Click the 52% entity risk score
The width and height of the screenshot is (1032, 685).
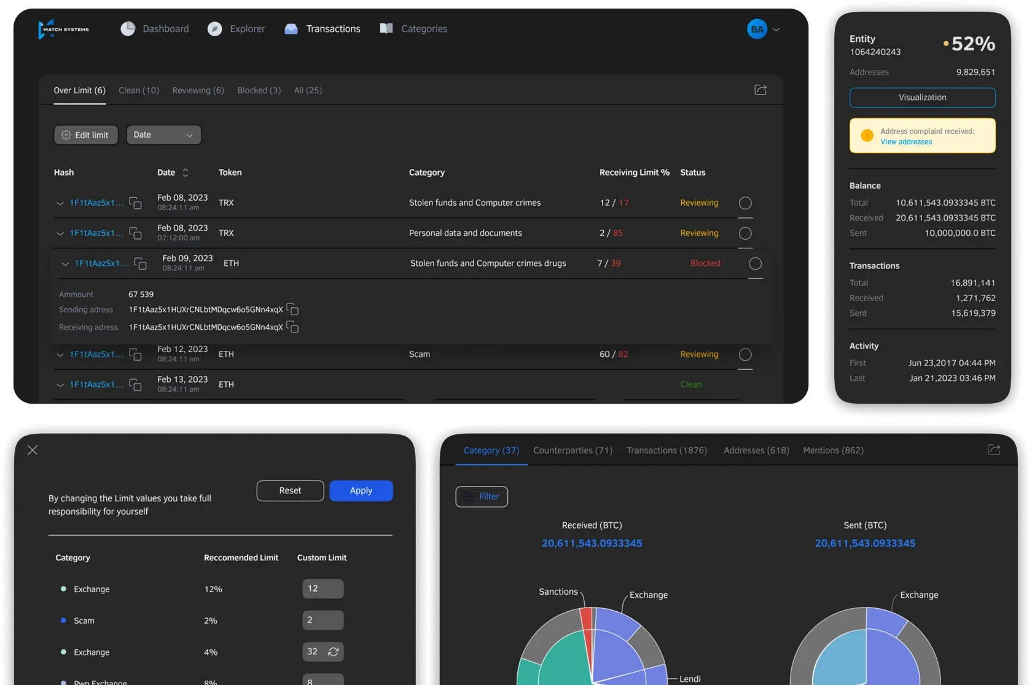point(973,44)
